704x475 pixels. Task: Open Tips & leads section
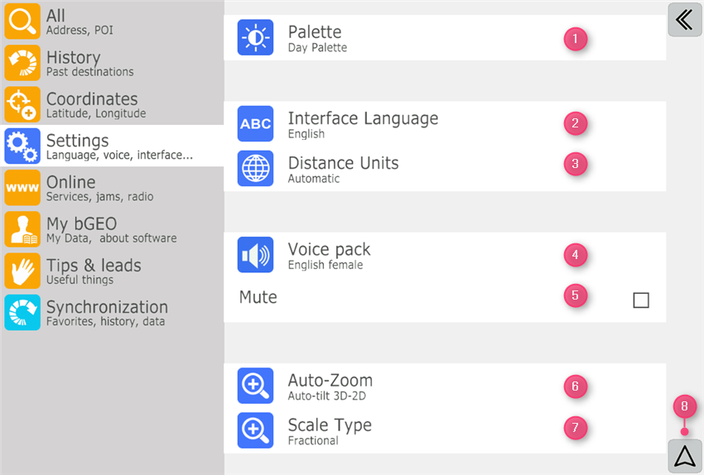coord(112,271)
